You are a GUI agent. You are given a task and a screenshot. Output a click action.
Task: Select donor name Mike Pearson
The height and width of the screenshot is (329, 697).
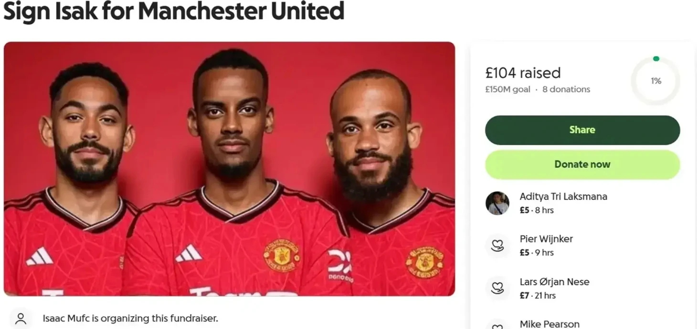(549, 324)
